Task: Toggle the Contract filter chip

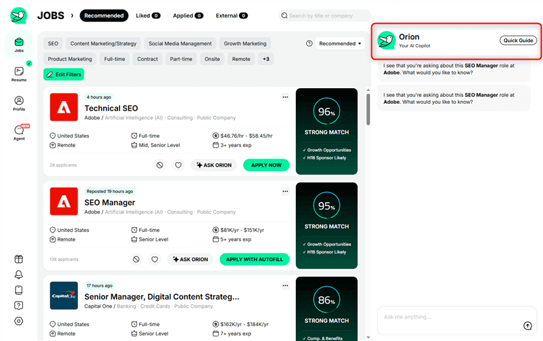Action: 147,59
